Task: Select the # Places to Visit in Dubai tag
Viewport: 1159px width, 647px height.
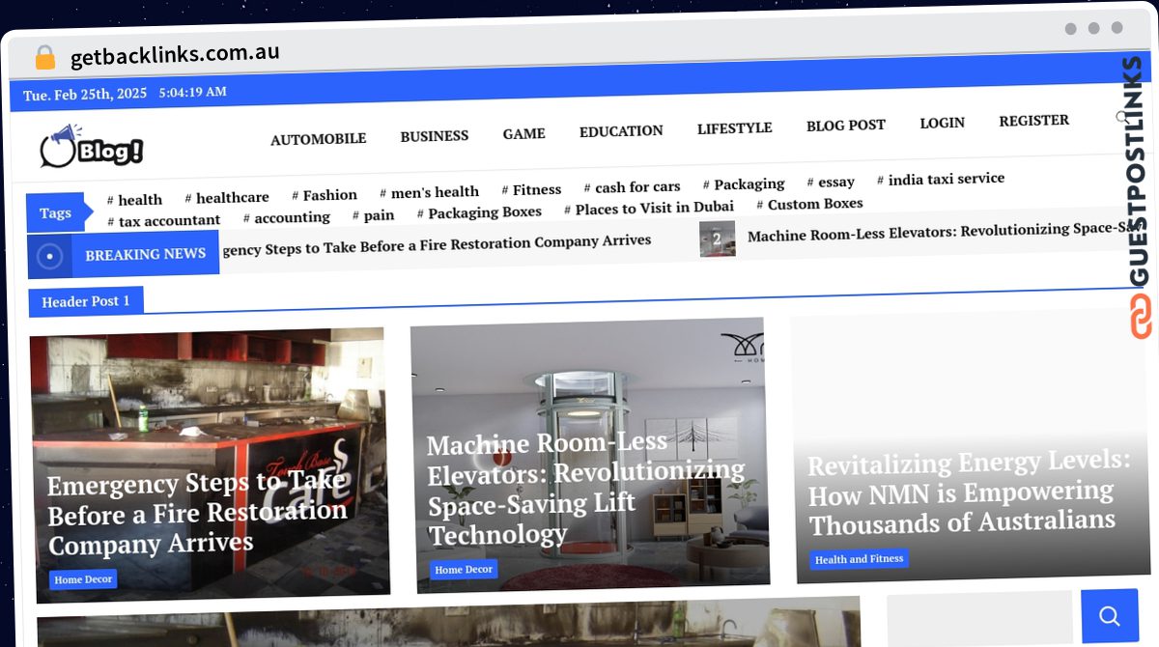Action: (x=649, y=209)
